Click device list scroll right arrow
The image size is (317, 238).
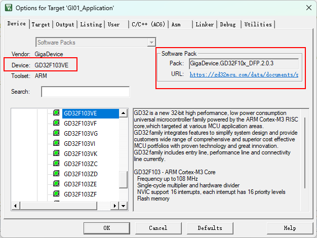coord(115,206)
